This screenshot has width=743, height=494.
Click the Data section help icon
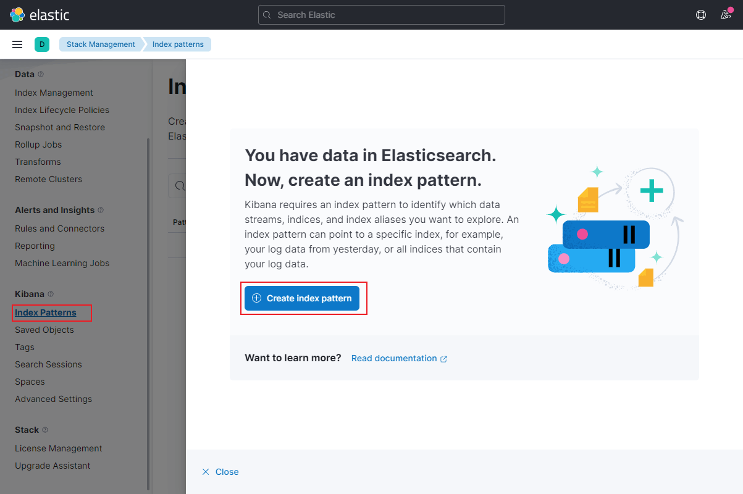41,74
